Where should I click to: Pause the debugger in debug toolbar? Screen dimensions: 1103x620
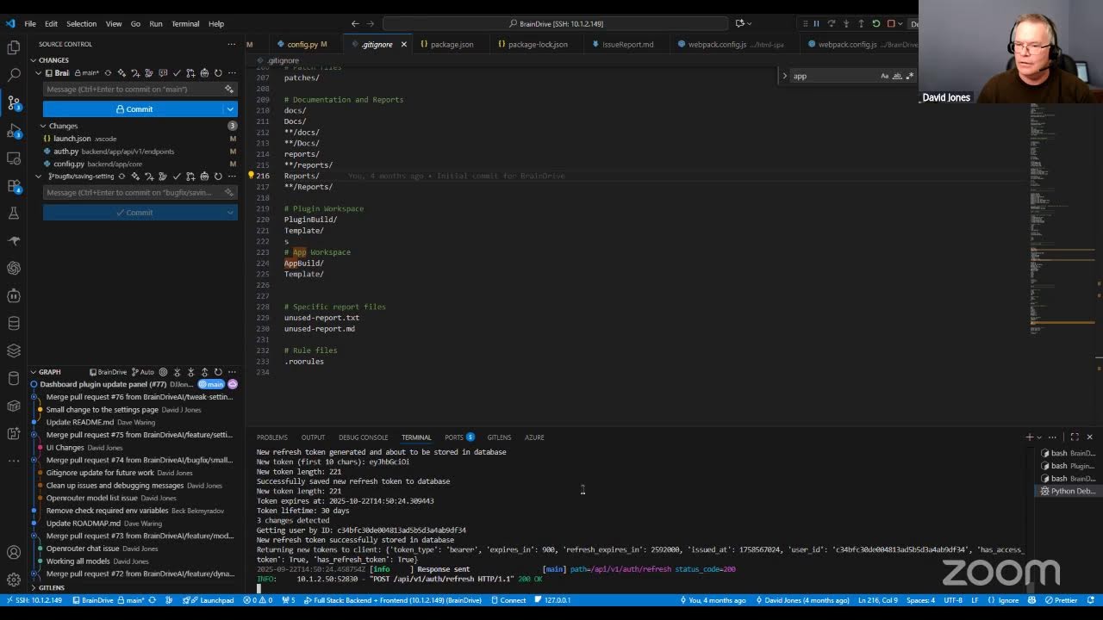[816, 23]
